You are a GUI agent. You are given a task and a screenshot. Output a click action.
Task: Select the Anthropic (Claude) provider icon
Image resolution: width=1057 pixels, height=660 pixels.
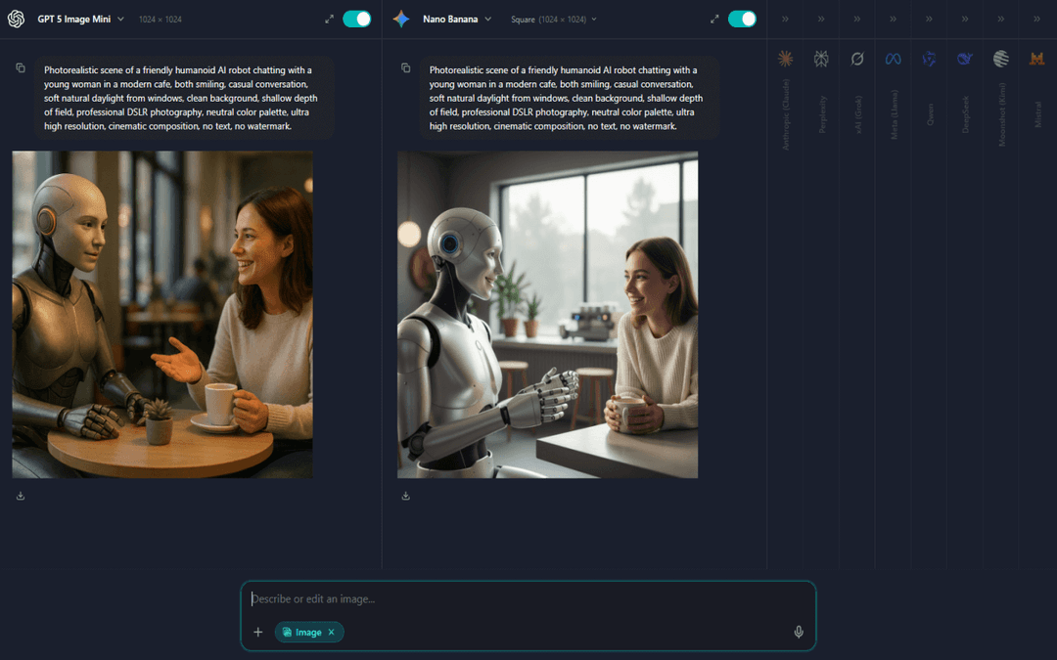point(785,59)
